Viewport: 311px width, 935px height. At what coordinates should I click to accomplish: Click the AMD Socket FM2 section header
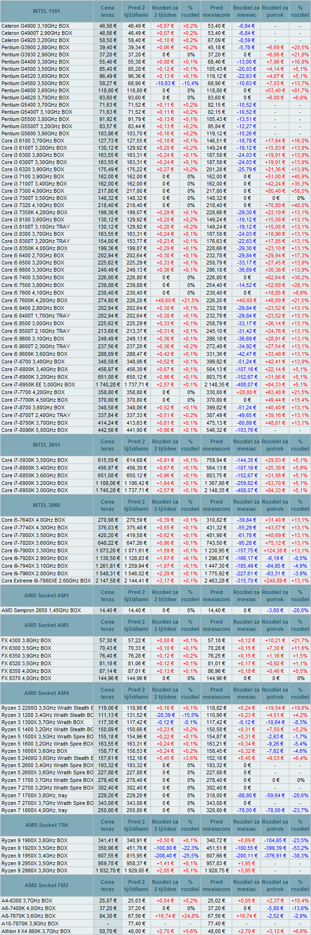tap(46, 885)
